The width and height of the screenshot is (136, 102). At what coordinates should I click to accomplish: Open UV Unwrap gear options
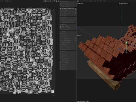[x=75, y=11]
